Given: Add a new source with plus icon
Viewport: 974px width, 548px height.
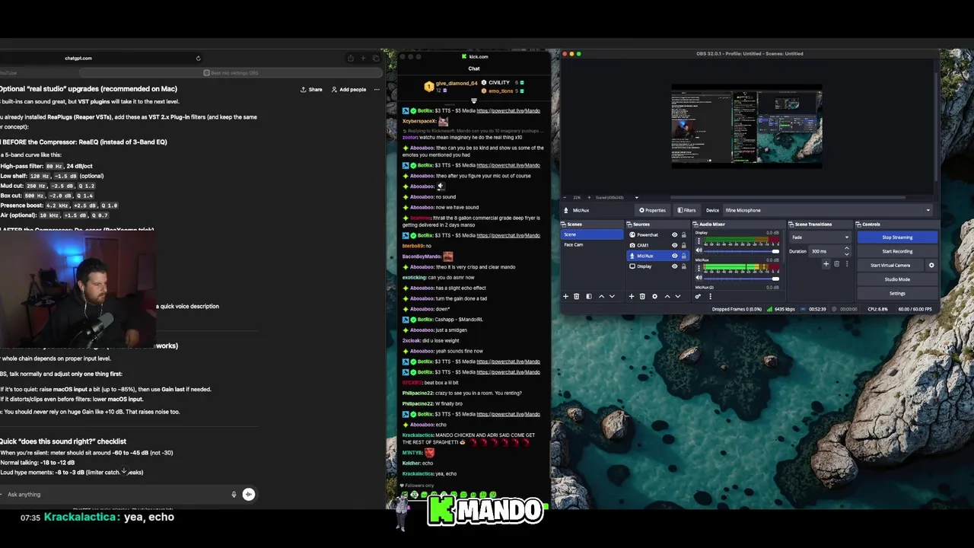Looking at the screenshot, I should click(631, 296).
